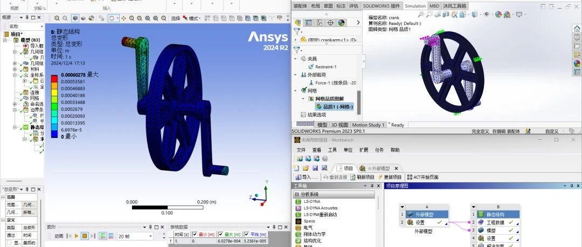Select the shaded exterior with edges cube
Image resolution: width=582 pixels, height=247 pixels.
point(75,18)
